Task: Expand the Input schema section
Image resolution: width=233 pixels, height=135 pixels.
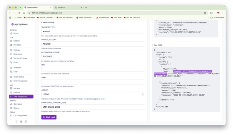Action: (x=48, y=22)
